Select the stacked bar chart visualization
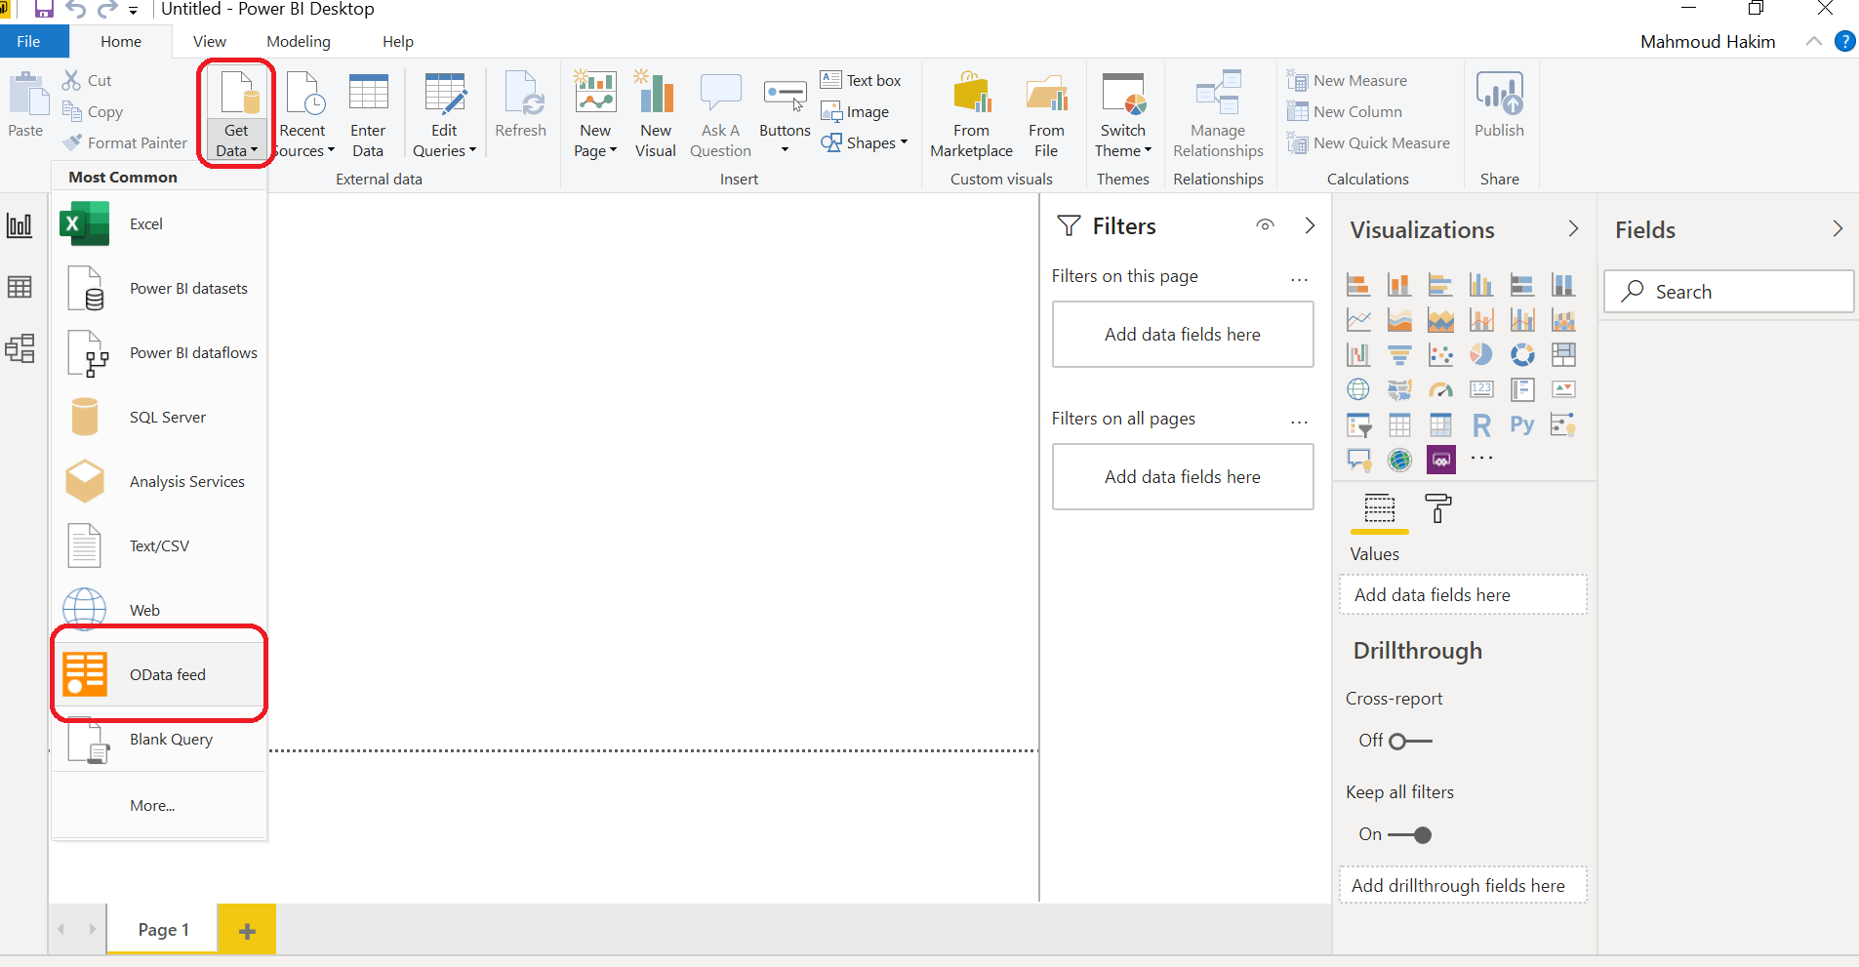 [x=1358, y=285]
